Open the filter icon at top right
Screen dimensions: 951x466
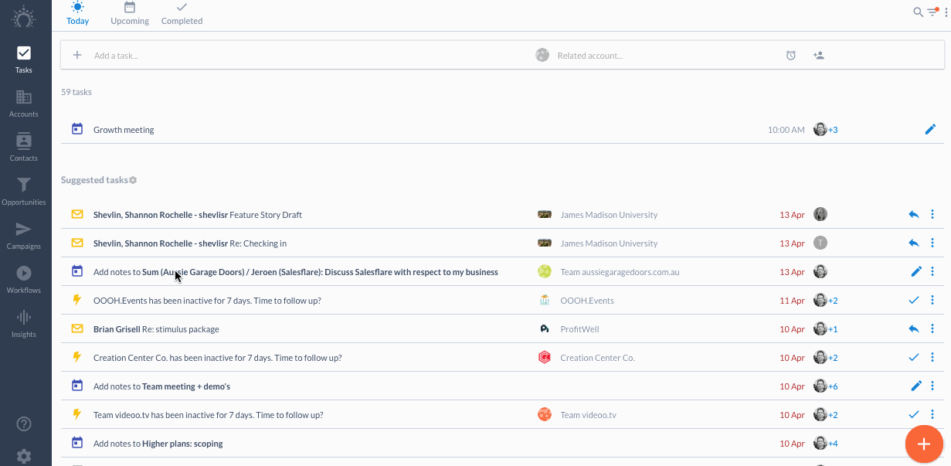click(932, 12)
